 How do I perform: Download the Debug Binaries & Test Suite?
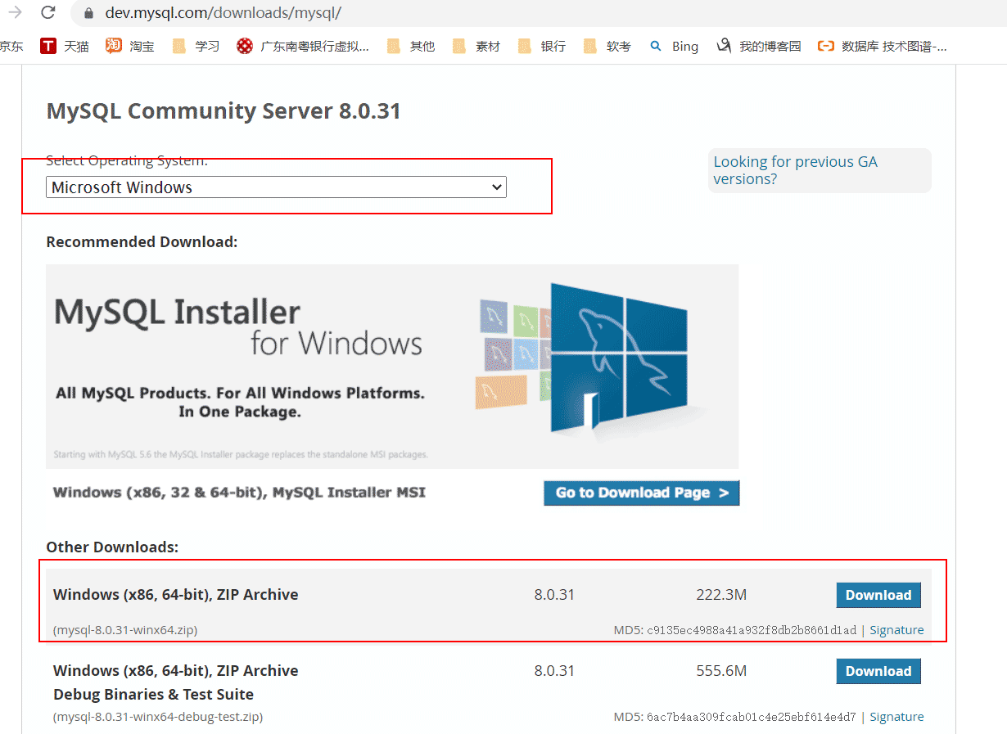click(878, 671)
